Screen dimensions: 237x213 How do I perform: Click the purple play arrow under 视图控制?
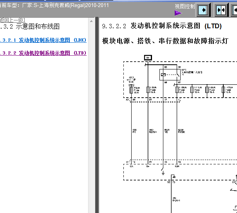178,13
